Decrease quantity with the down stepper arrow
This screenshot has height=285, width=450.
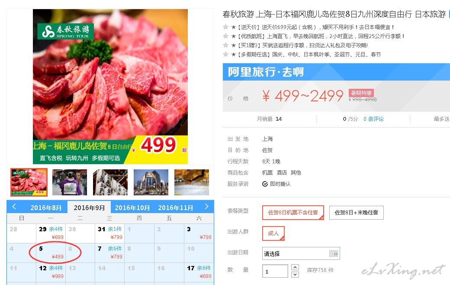point(295,274)
